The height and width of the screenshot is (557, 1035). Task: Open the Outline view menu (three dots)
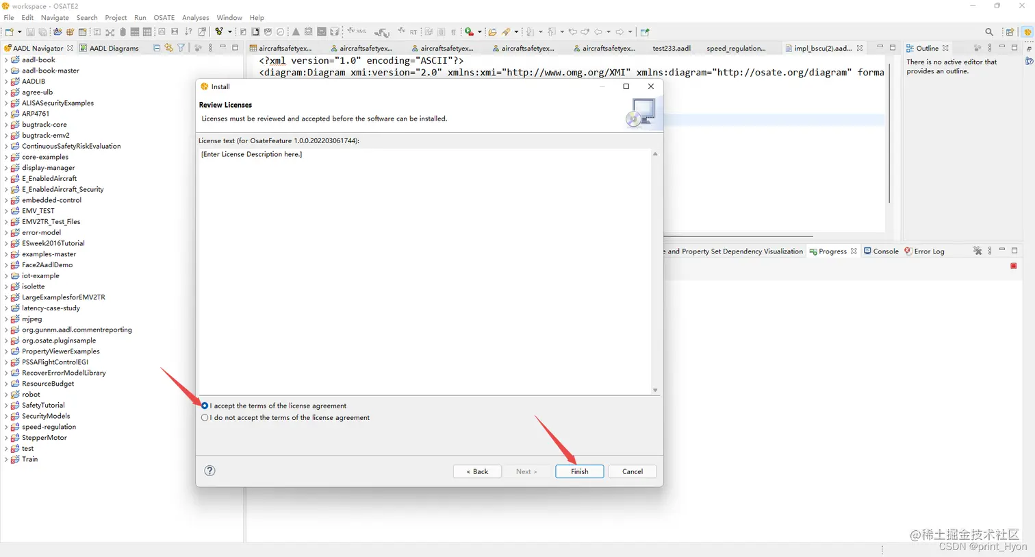pos(990,48)
